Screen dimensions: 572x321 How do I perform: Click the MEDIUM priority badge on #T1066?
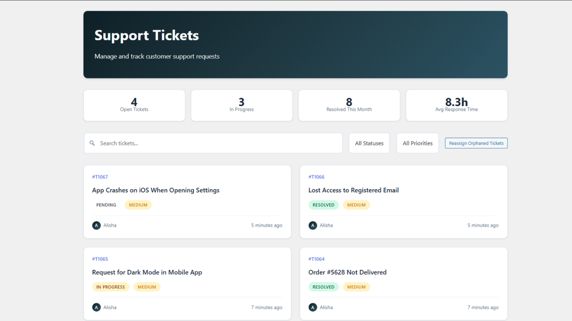pos(356,205)
